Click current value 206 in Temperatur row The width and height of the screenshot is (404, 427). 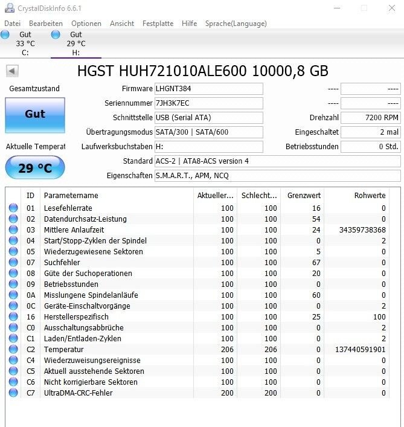click(227, 350)
